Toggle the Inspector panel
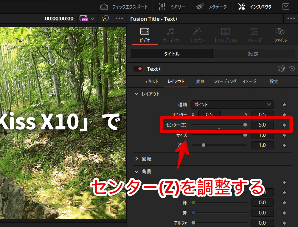Image resolution: width=298 pixels, height=227 pixels. click(x=255, y=7)
